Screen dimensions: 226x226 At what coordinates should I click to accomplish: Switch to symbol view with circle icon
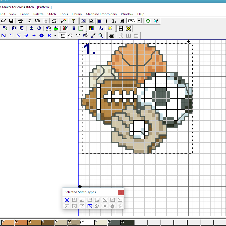(91, 21)
